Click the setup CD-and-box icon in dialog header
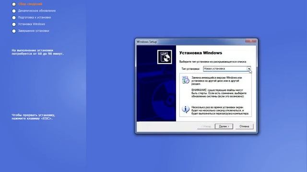Image resolution: width=307 pixels, height=172 pixels. tap(165, 57)
